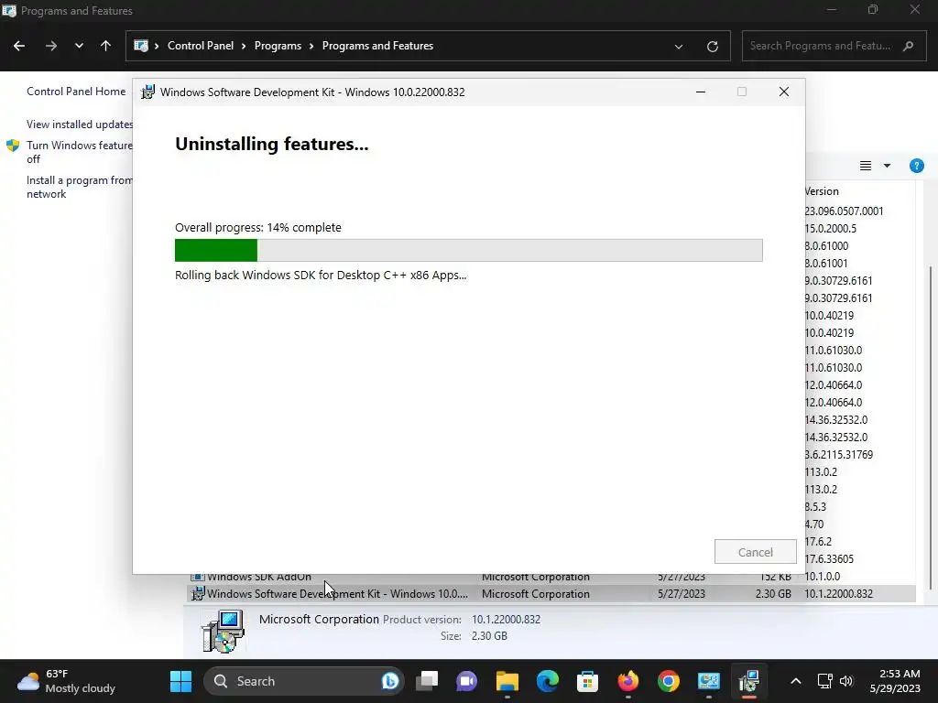Sort by the Version column header
The height and width of the screenshot is (703, 938).
pos(822,191)
